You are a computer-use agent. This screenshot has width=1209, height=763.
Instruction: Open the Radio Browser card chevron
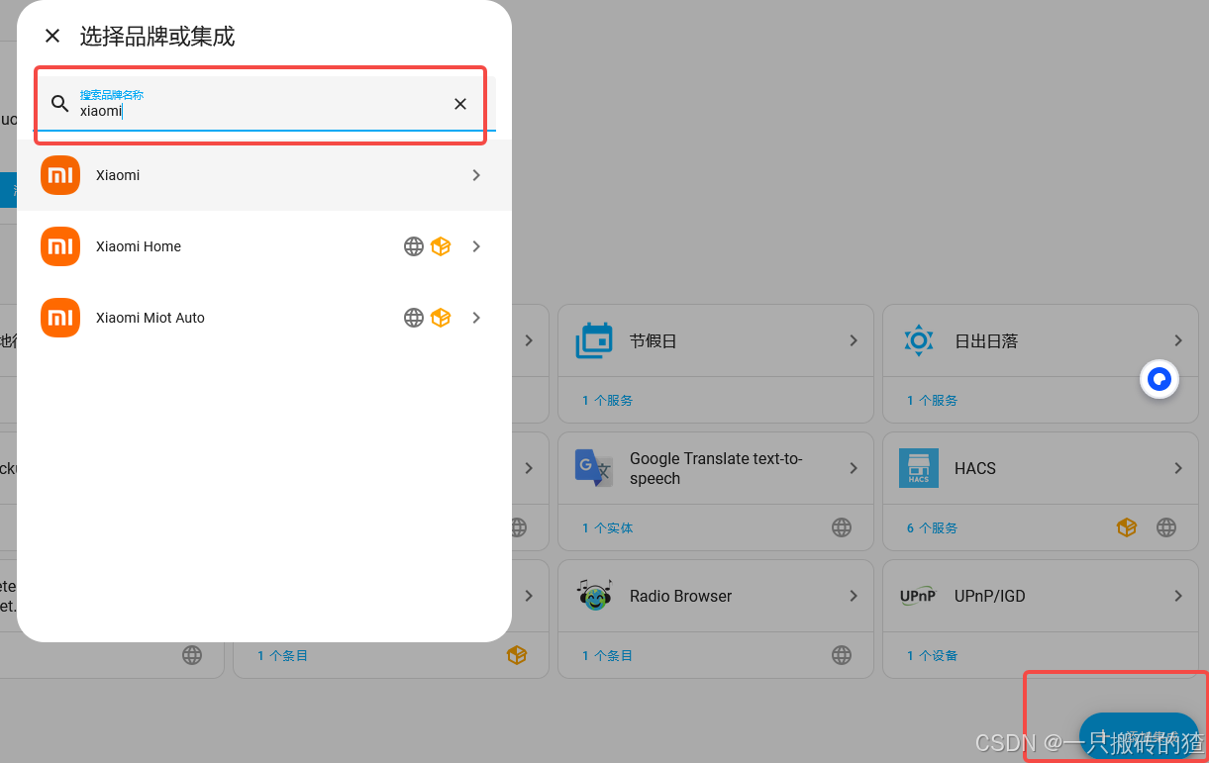[854, 596]
